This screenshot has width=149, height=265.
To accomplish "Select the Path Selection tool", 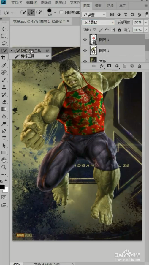I will (x=4, y=146).
